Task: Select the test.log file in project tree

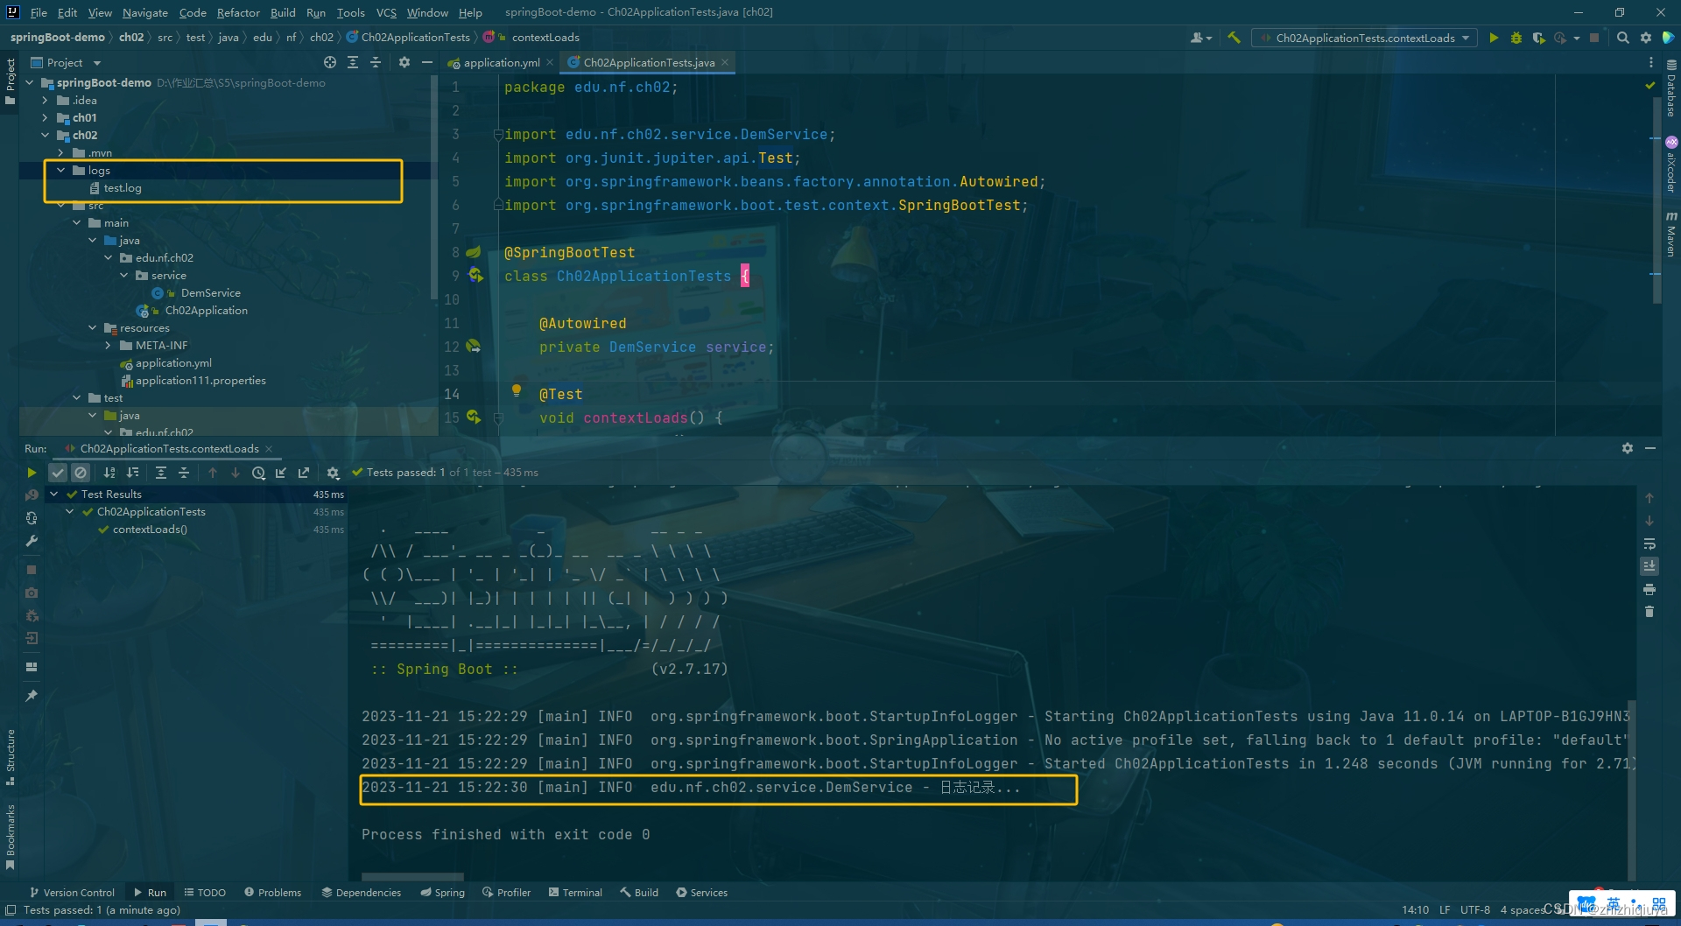Action: (x=122, y=188)
